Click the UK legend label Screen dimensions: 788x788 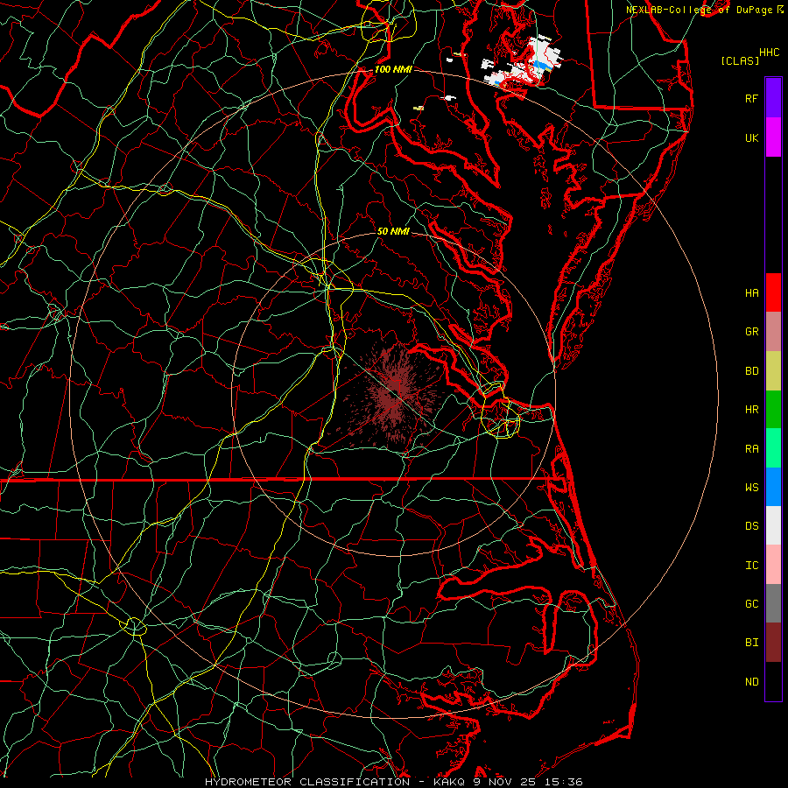pyautogui.click(x=751, y=137)
